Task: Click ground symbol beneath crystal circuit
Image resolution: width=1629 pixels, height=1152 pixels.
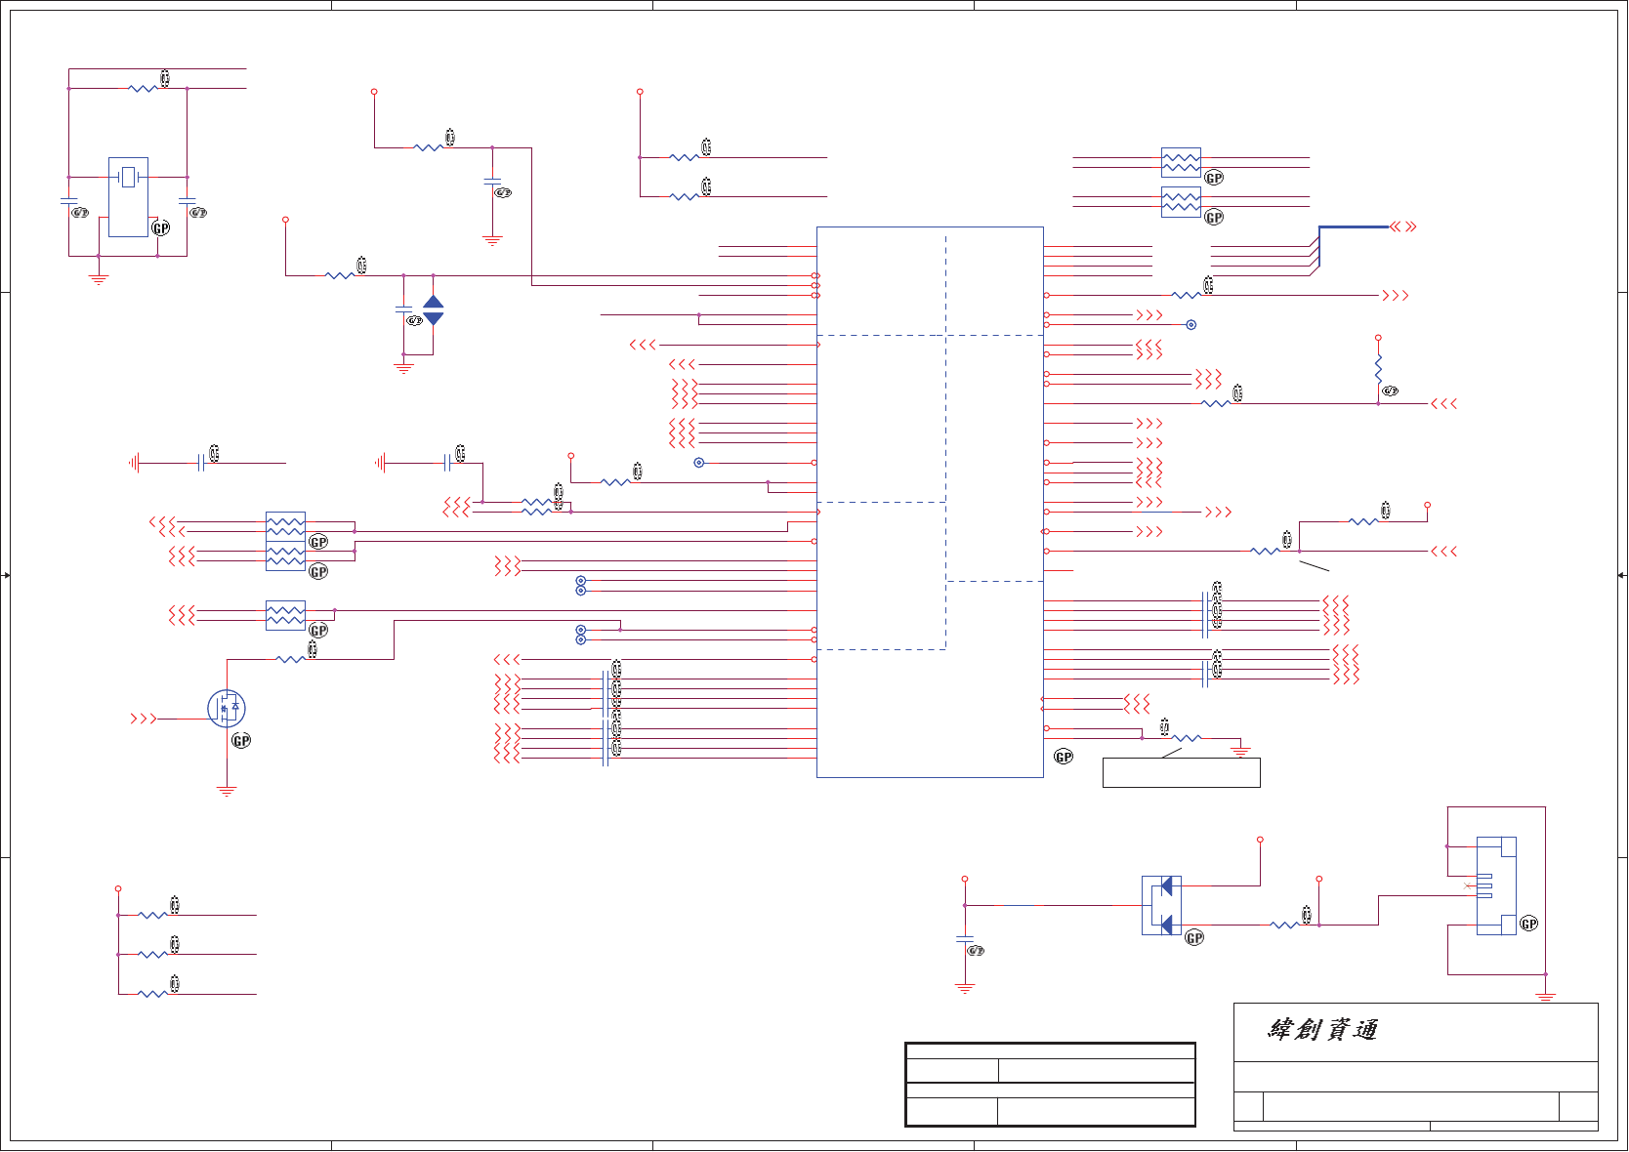Action: (98, 278)
